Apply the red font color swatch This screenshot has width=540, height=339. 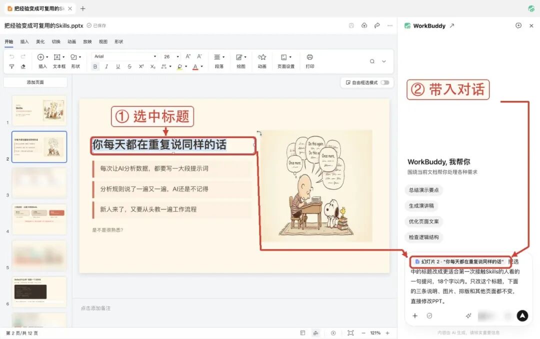click(195, 67)
